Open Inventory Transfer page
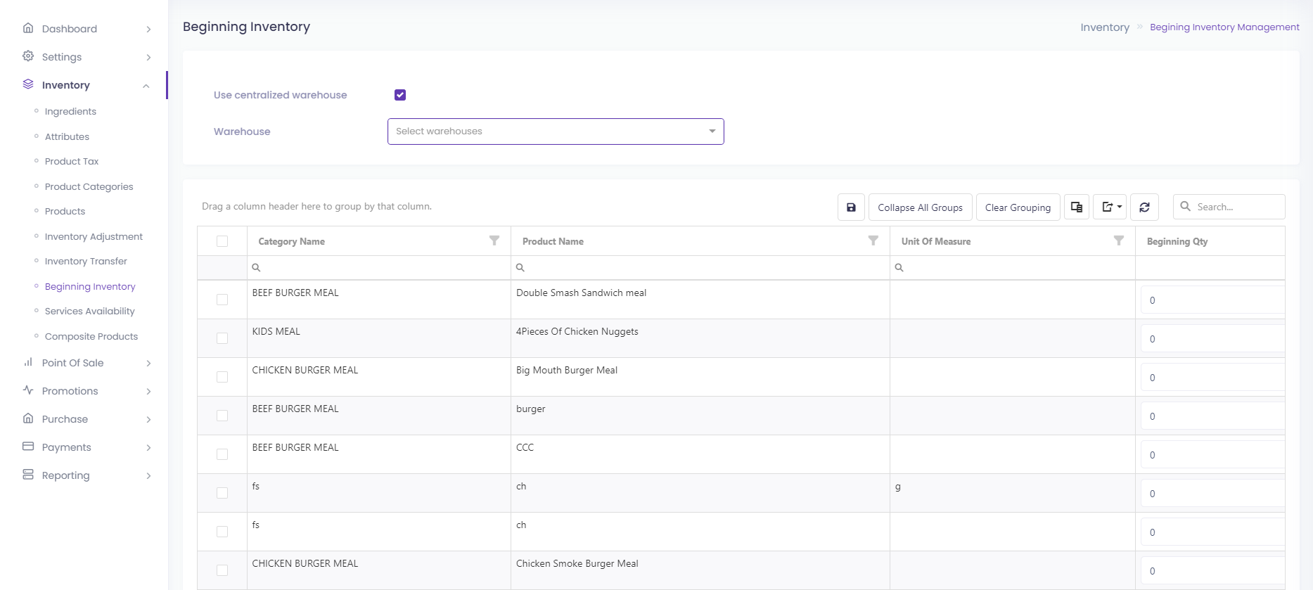Image resolution: width=1313 pixels, height=590 pixels. pos(86,261)
